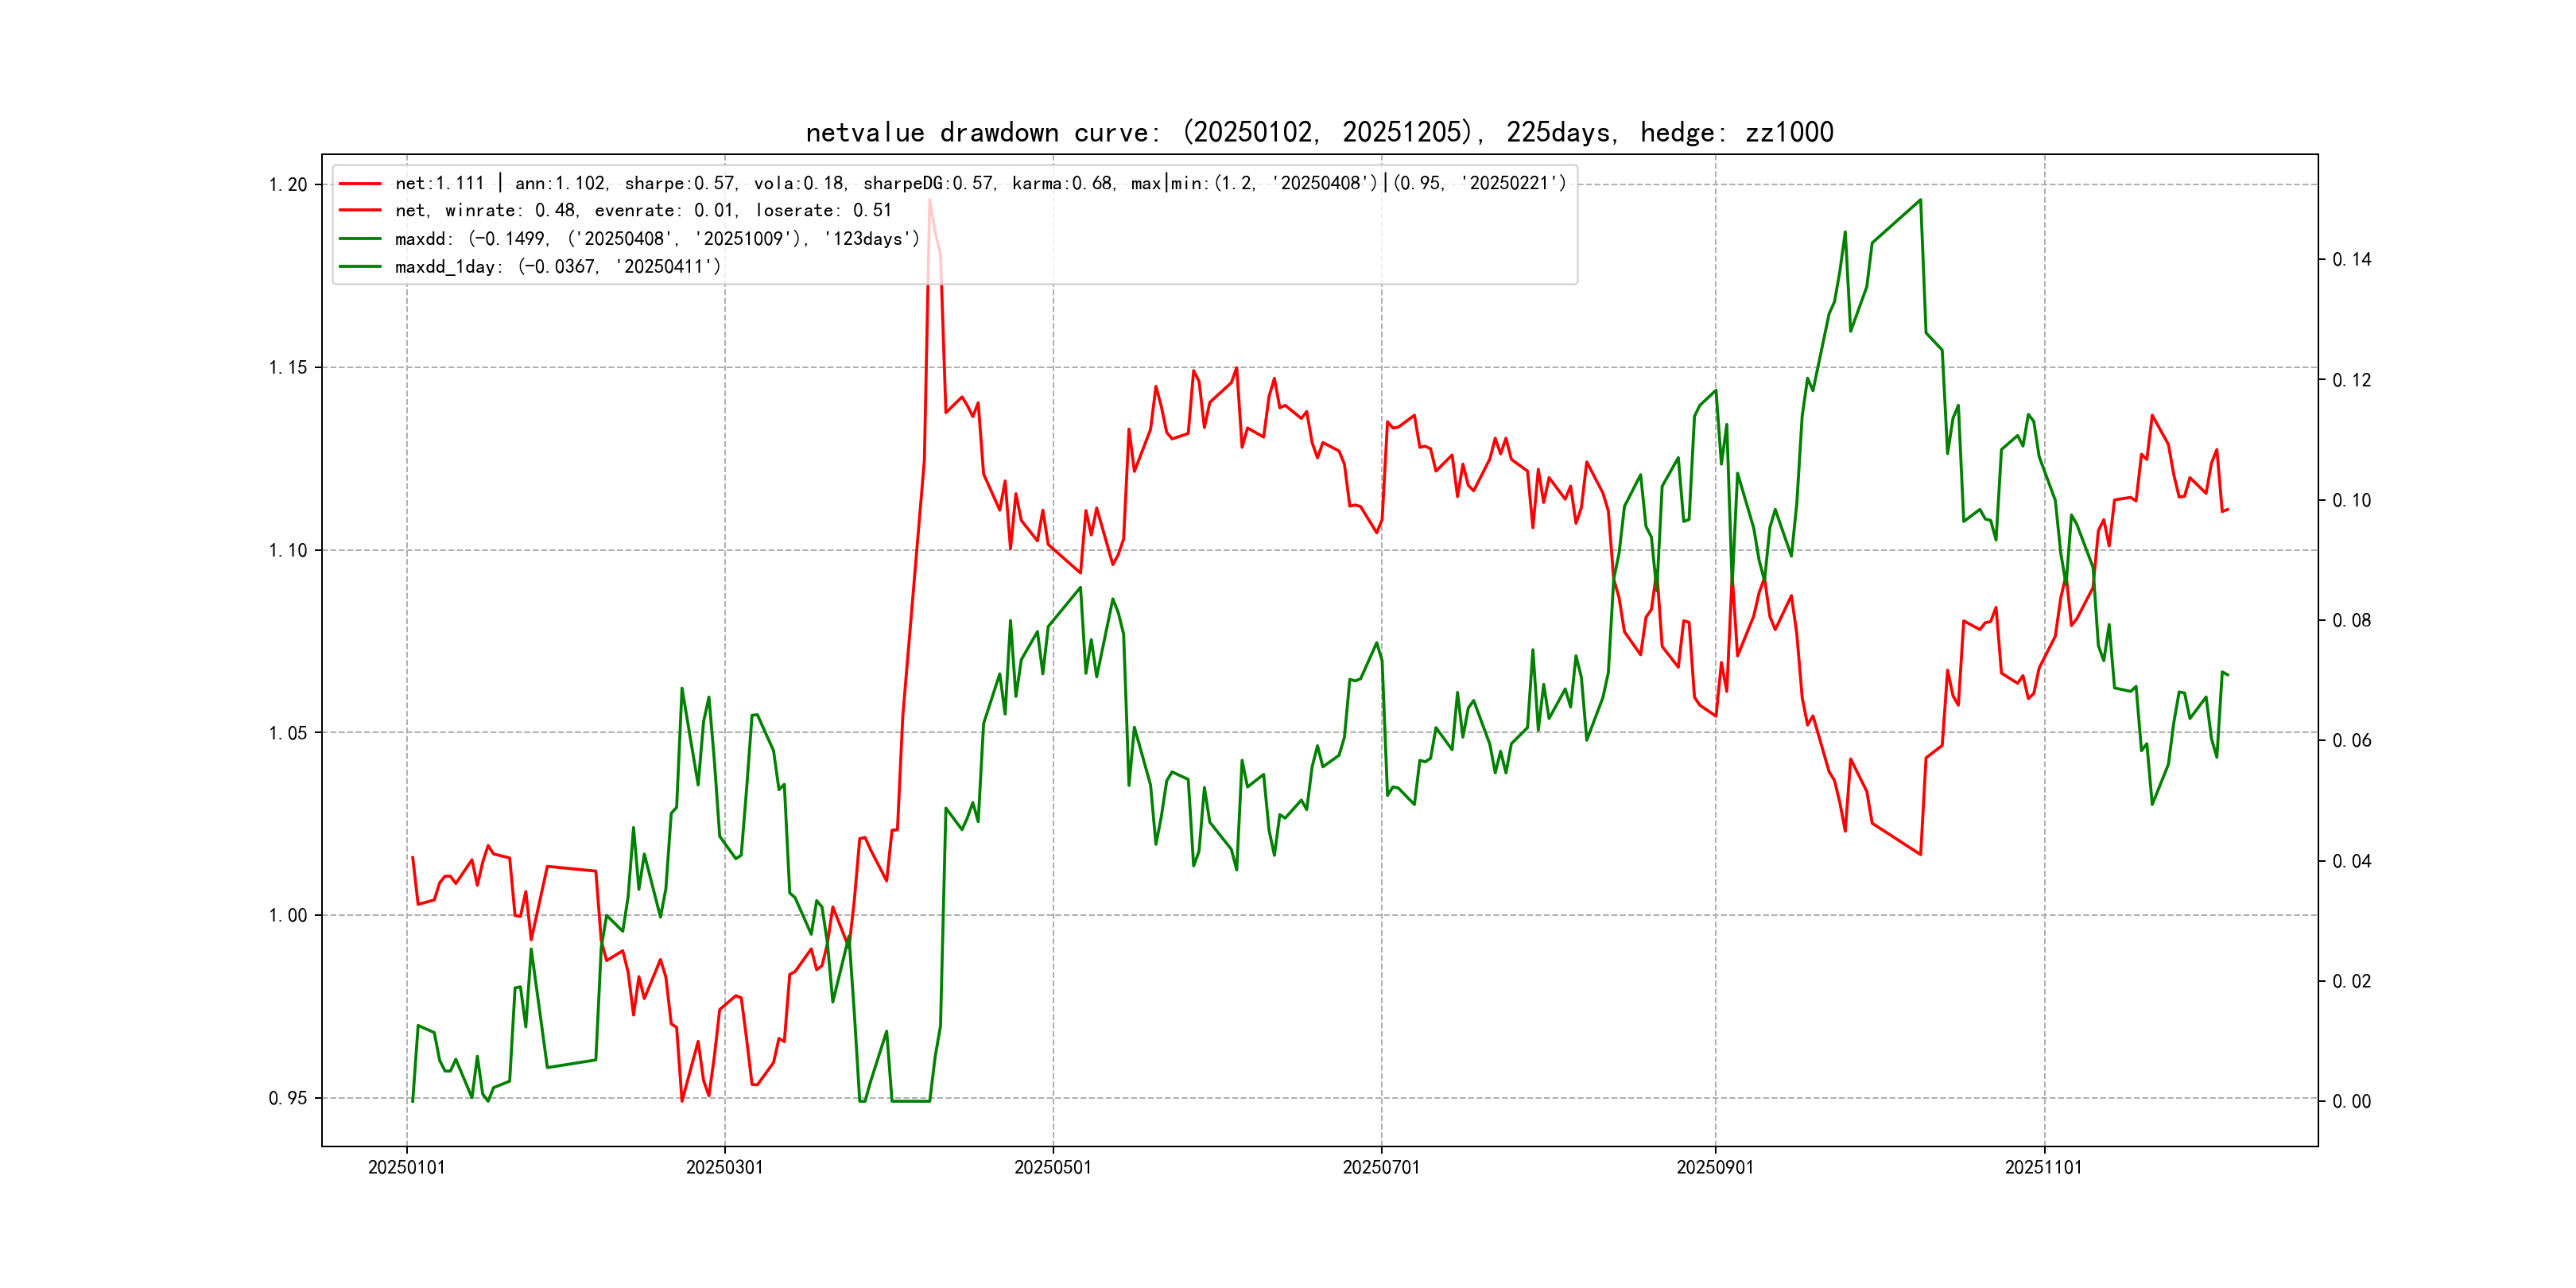Click the 20250301 x-axis tick label

click(724, 1168)
